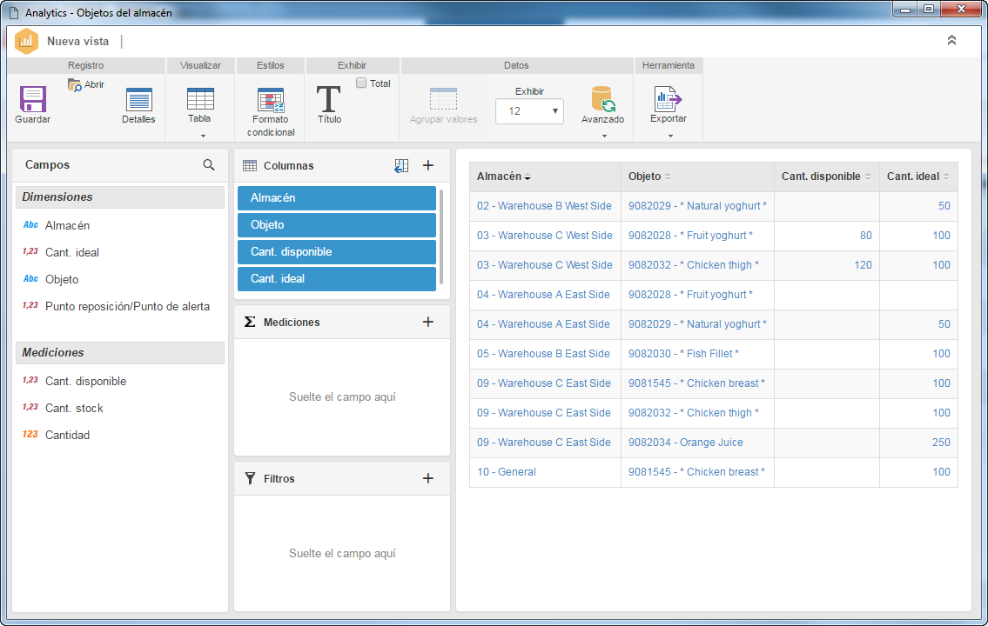Select the Cant. ideal column chip
988x626 pixels.
click(x=337, y=279)
